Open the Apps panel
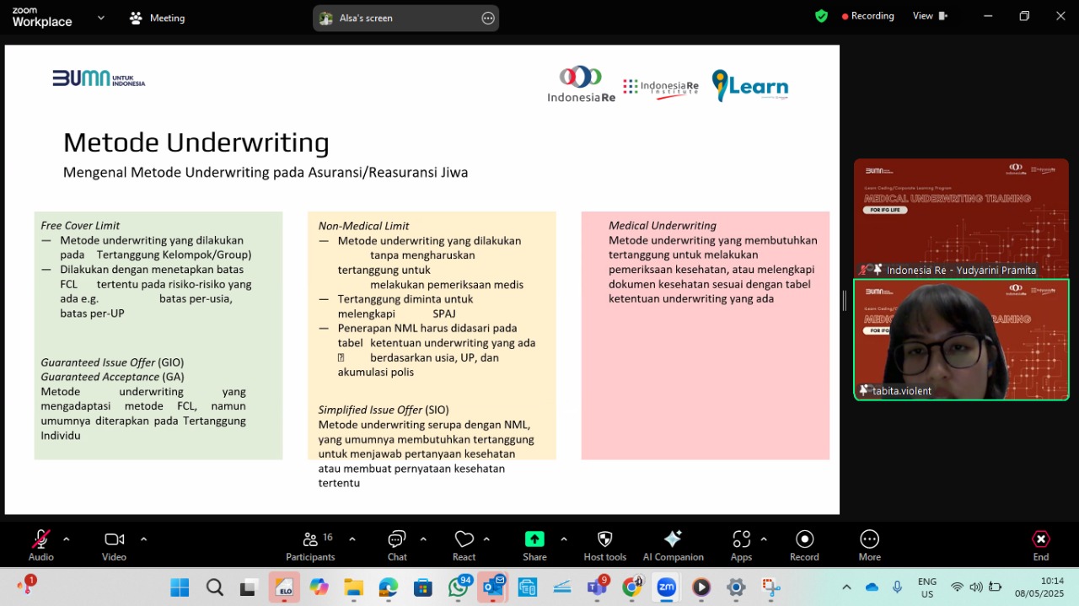The height and width of the screenshot is (606, 1079). [x=741, y=544]
